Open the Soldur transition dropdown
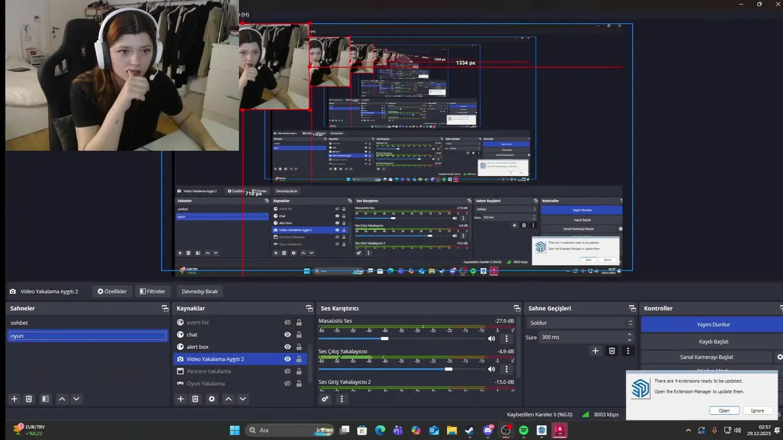 [x=581, y=323]
